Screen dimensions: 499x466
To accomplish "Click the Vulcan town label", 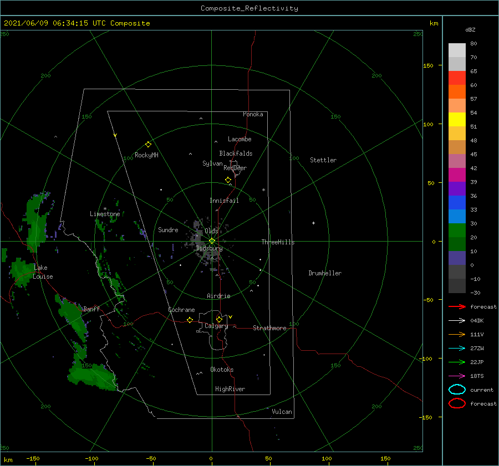I will 282,412.
